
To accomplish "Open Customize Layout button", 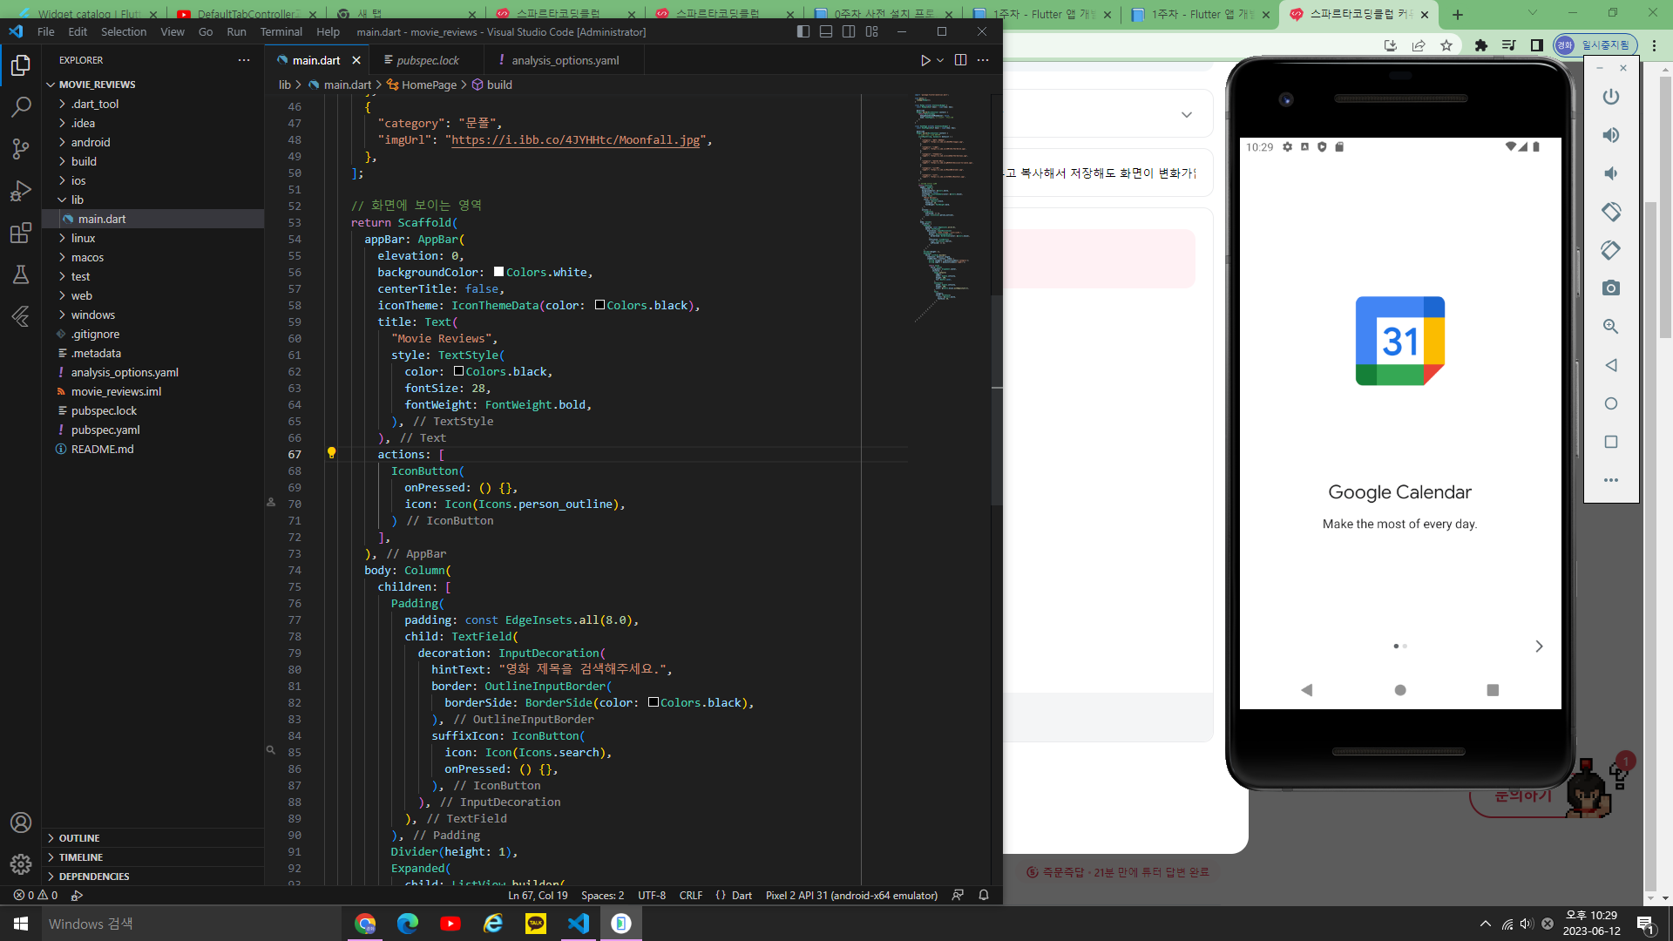I will pos(872,31).
